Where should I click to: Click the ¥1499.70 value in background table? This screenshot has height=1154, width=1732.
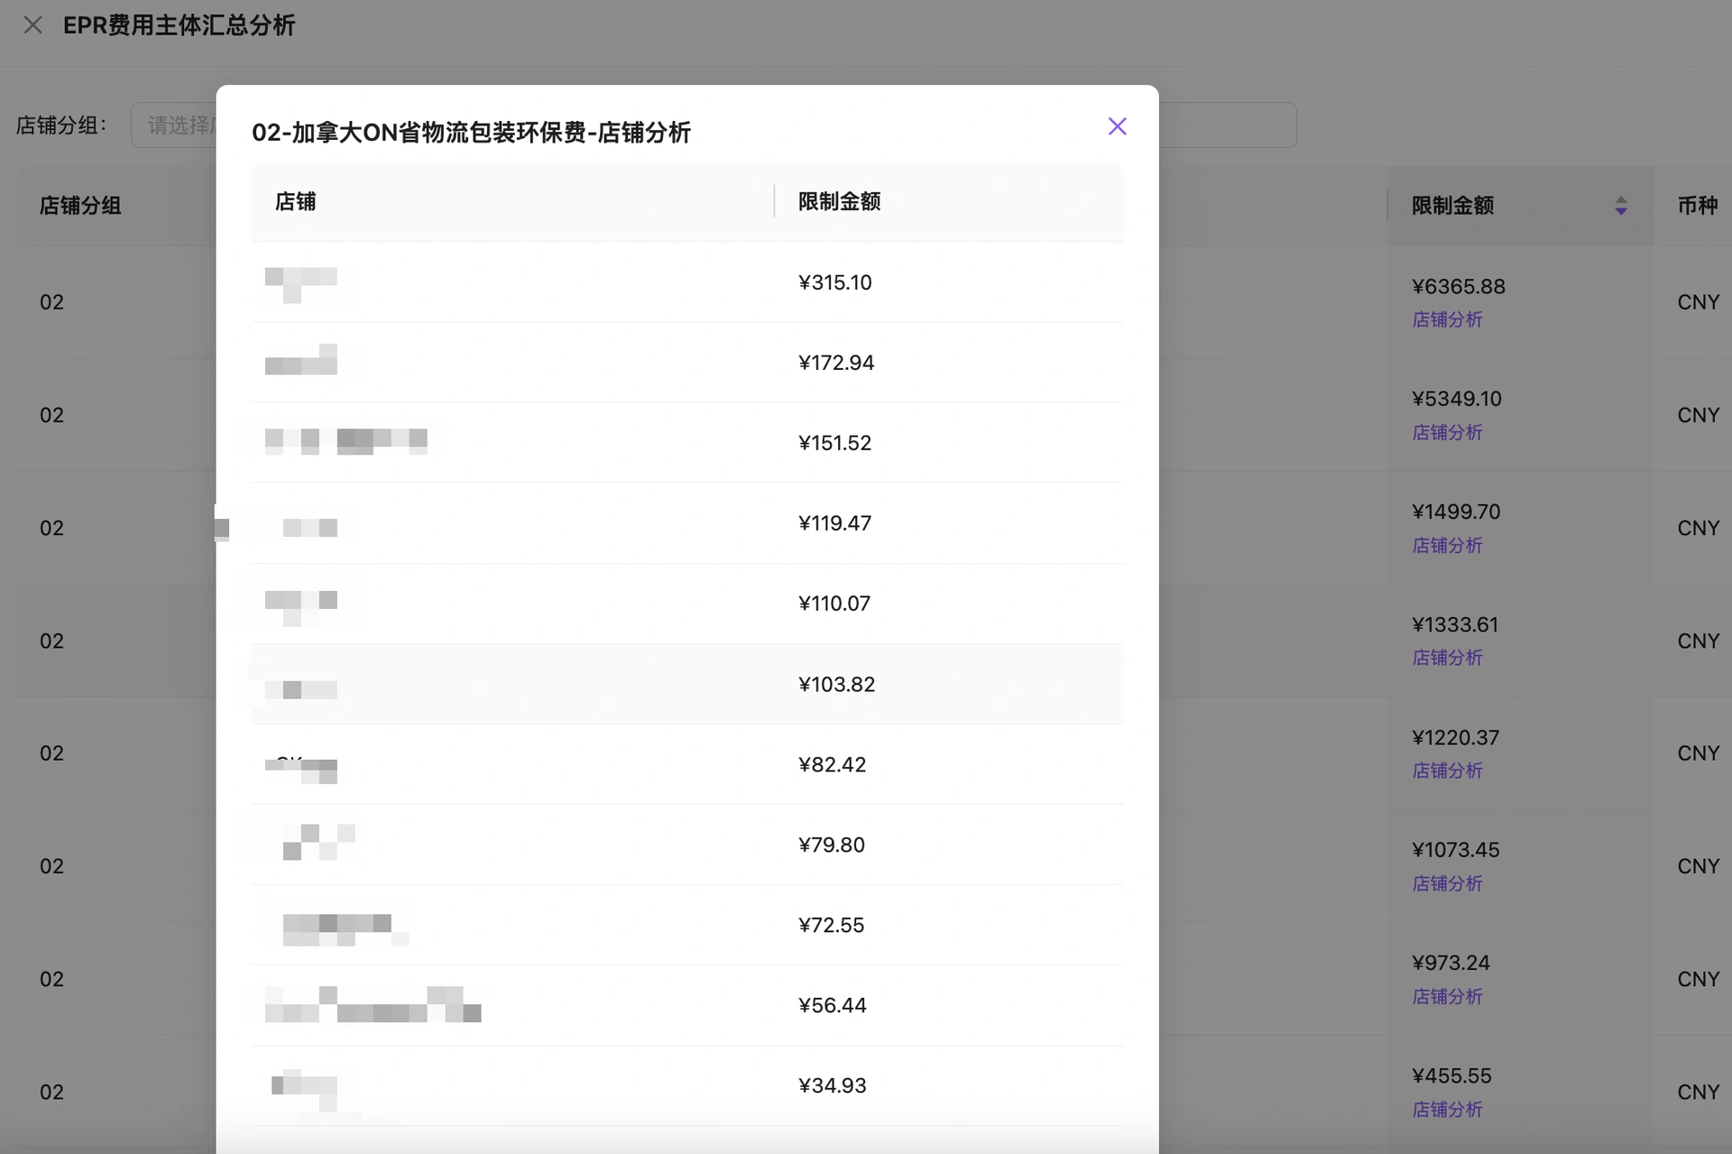(x=1455, y=512)
